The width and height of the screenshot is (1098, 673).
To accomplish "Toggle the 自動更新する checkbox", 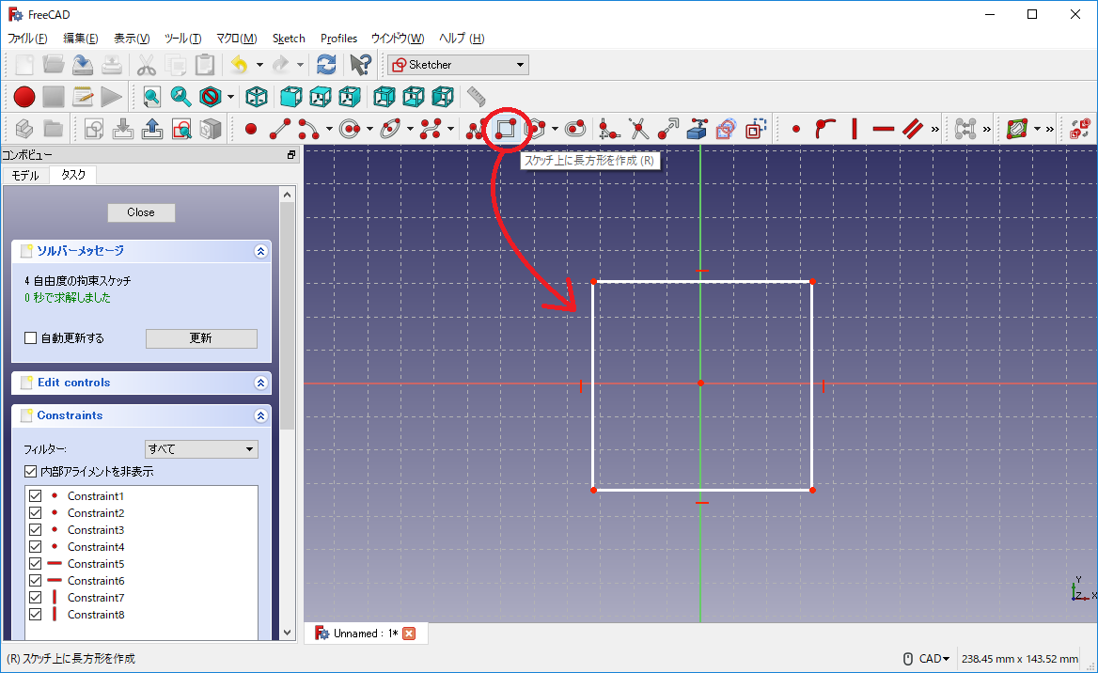I will pos(31,338).
